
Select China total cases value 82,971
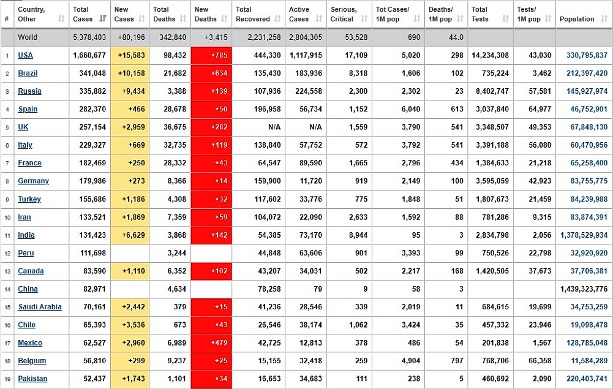[94, 289]
